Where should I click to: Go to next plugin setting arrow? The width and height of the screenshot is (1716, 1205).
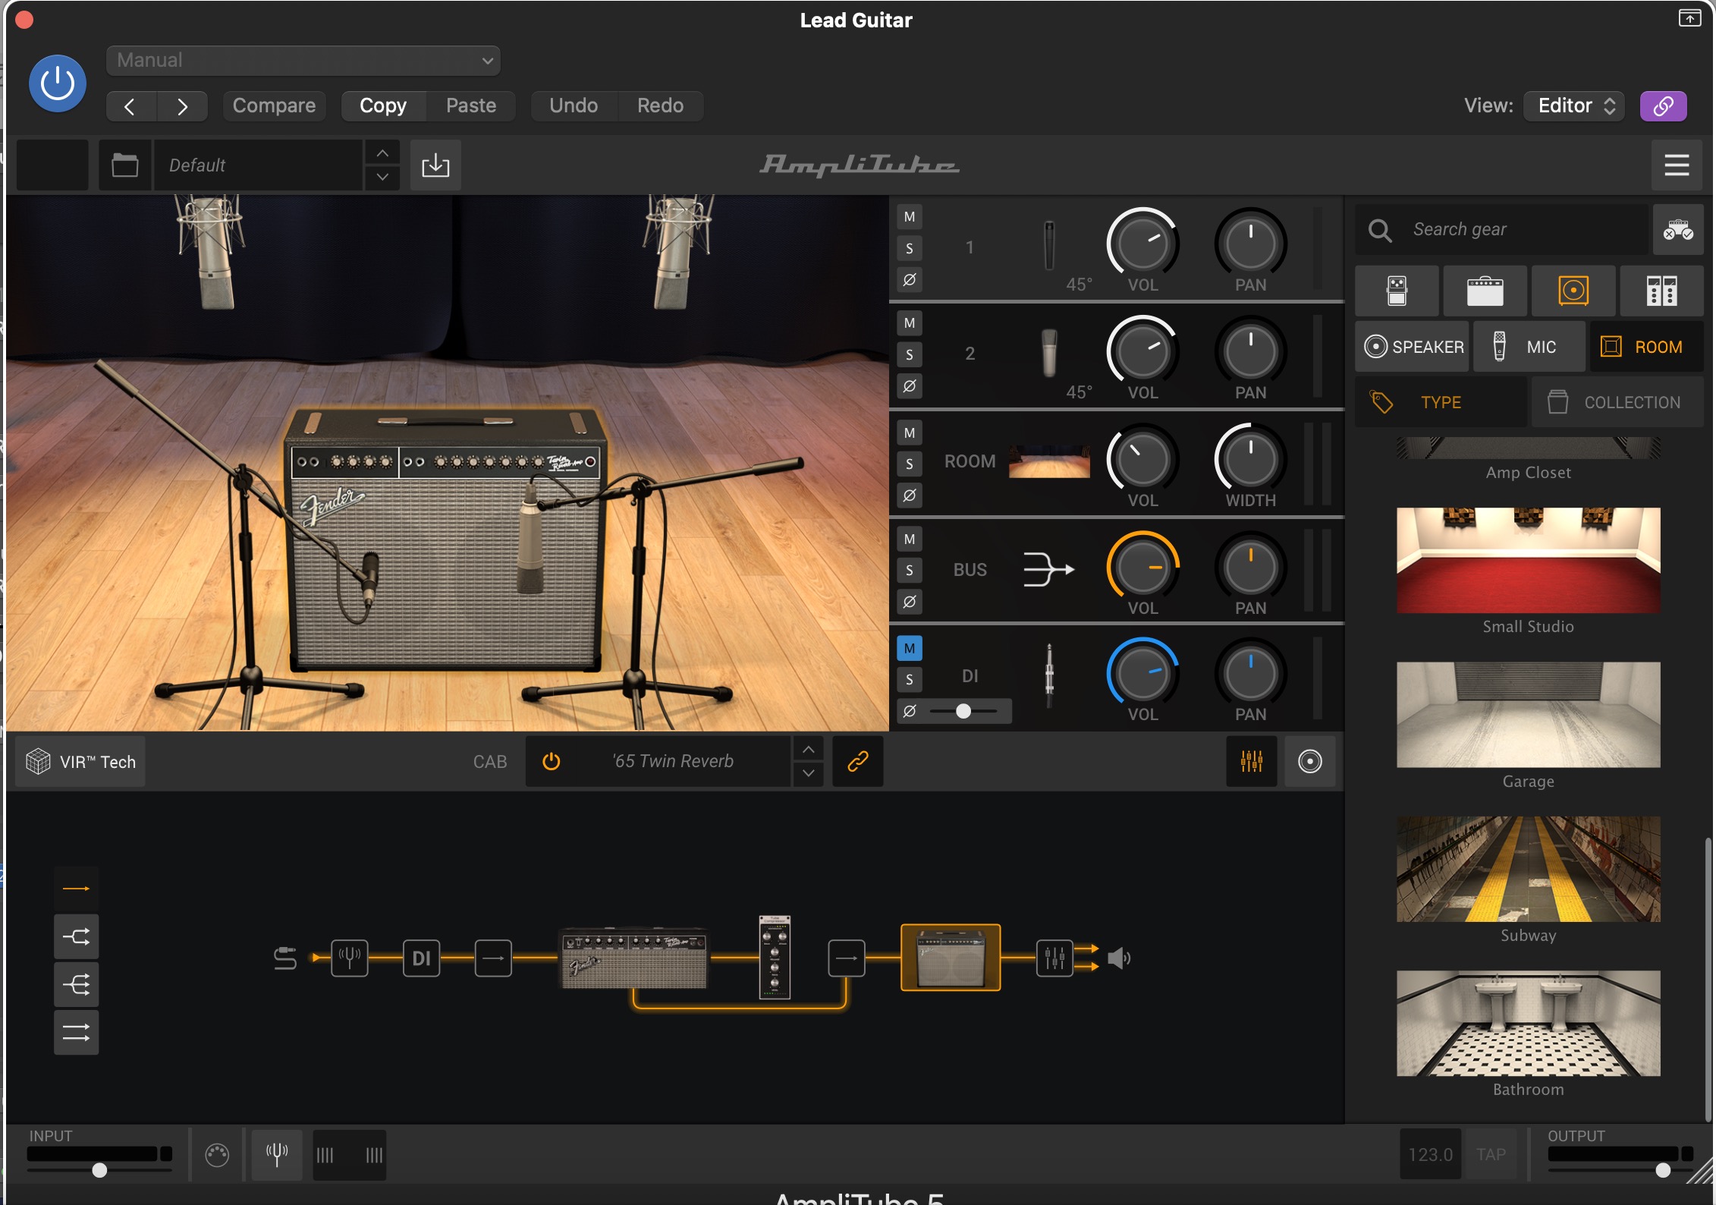[182, 106]
